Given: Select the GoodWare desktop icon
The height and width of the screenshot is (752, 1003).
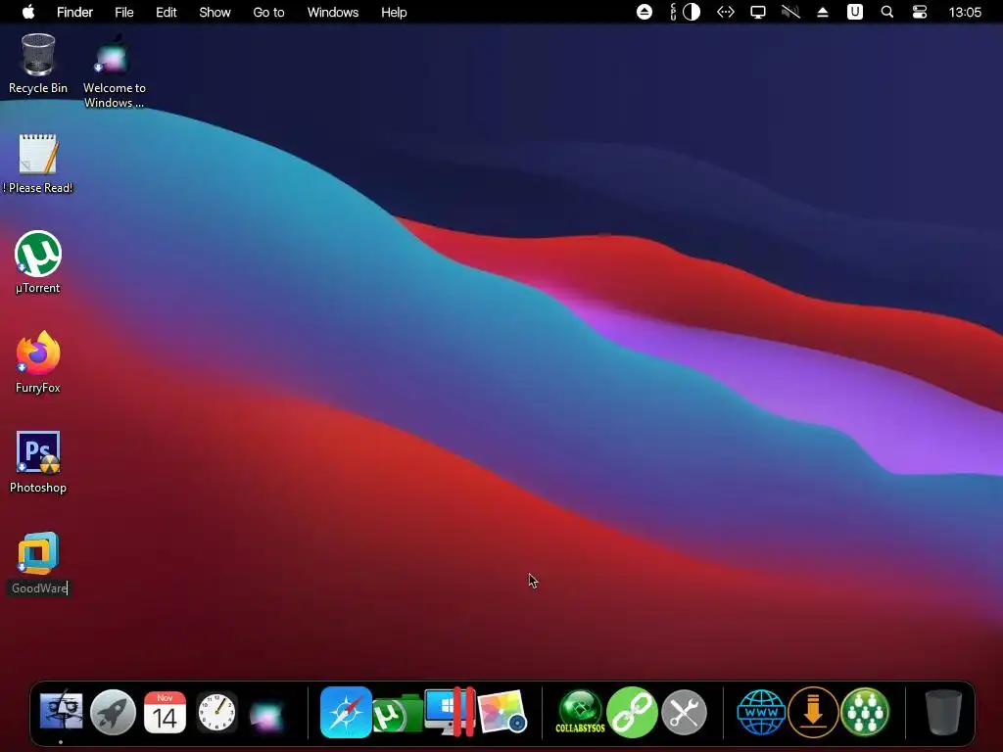Looking at the screenshot, I should [38, 553].
